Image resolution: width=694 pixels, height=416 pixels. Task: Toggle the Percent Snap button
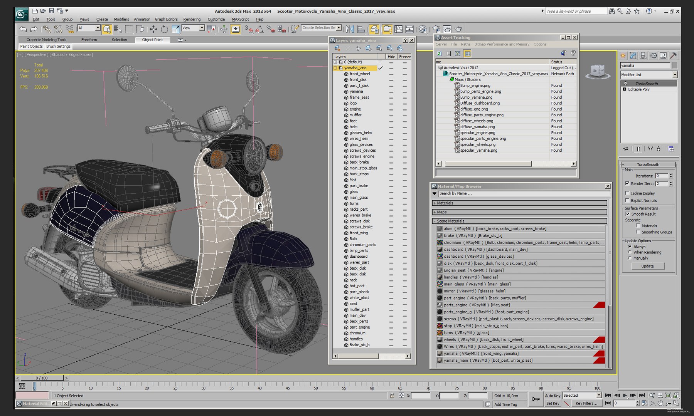[271, 29]
